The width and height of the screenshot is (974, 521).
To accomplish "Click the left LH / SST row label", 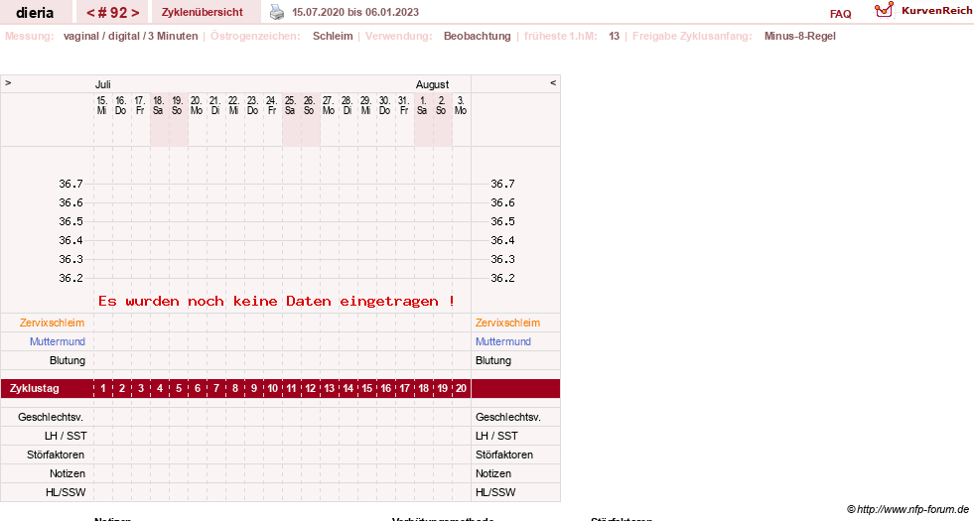I will pyautogui.click(x=66, y=436).
